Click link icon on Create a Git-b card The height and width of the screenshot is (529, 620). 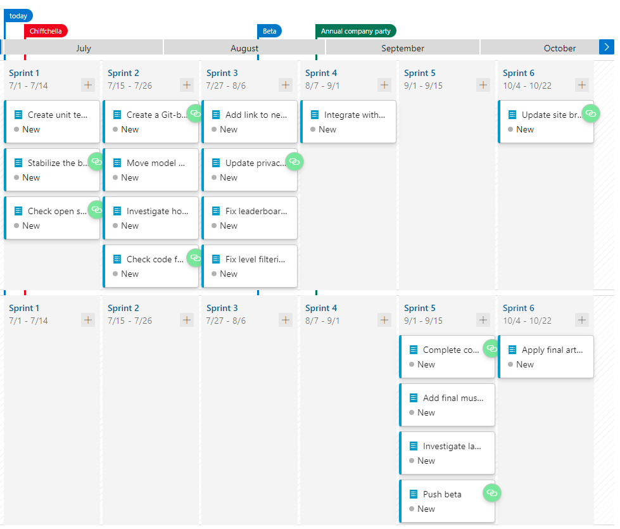click(x=195, y=113)
